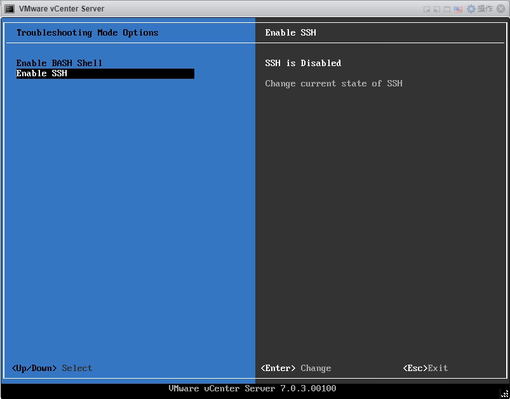Image resolution: width=510 pixels, height=399 pixels.
Task: Click the Esc Exit action label
Action: (426, 368)
